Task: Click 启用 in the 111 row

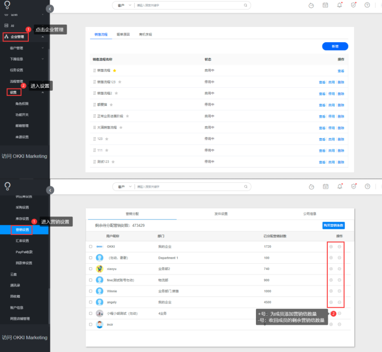Action: point(332,151)
